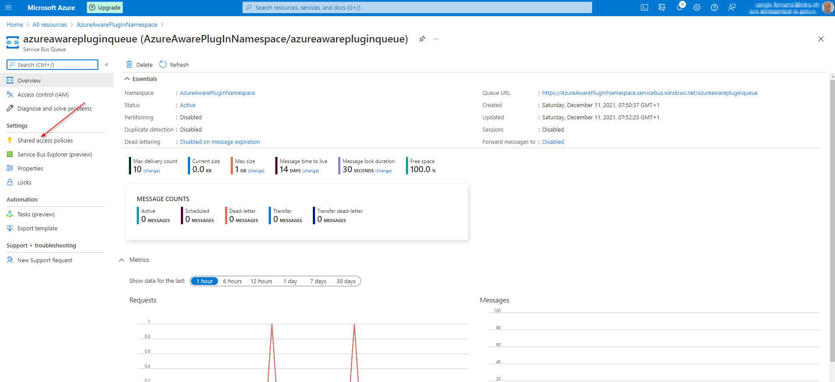Click the Refresh circular arrow icon
The image size is (835, 382).
(163, 65)
